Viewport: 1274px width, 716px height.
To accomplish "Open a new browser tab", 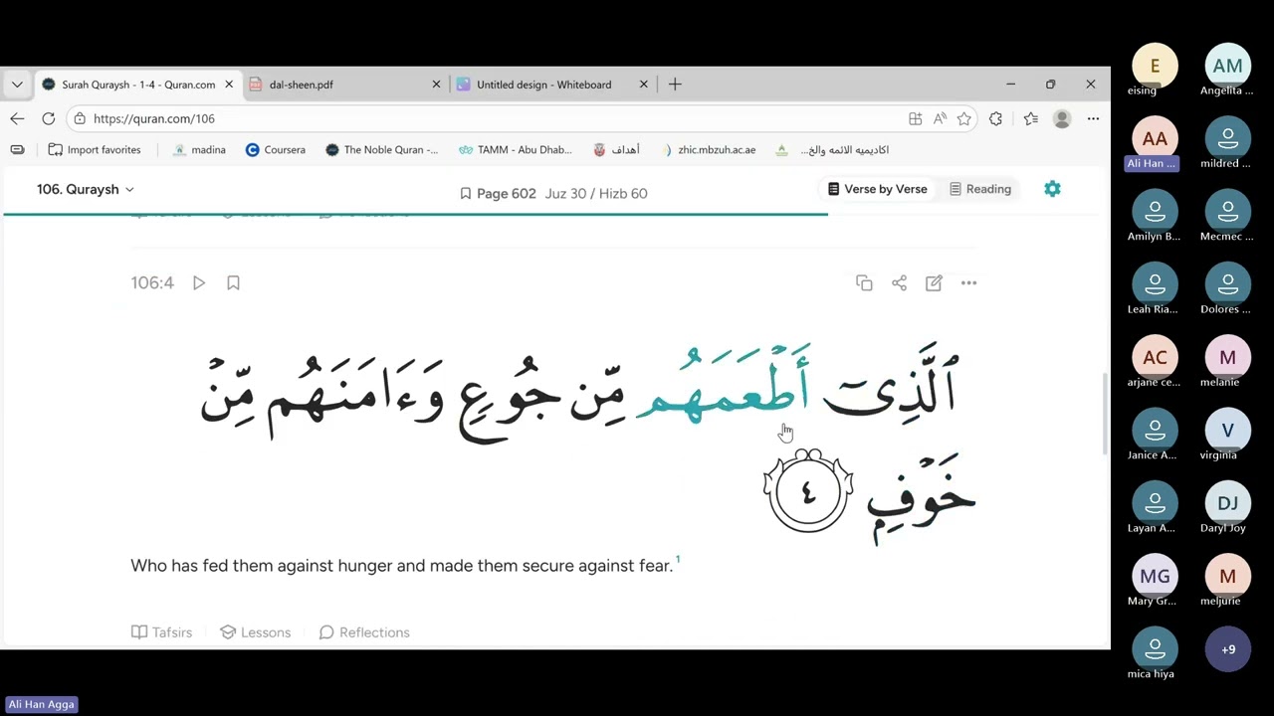I will (x=675, y=85).
